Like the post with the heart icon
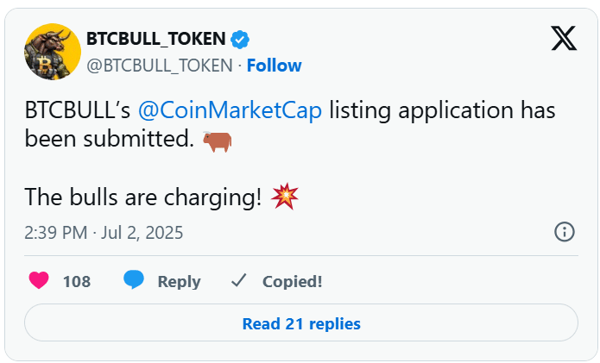600x363 pixels. 39,280
